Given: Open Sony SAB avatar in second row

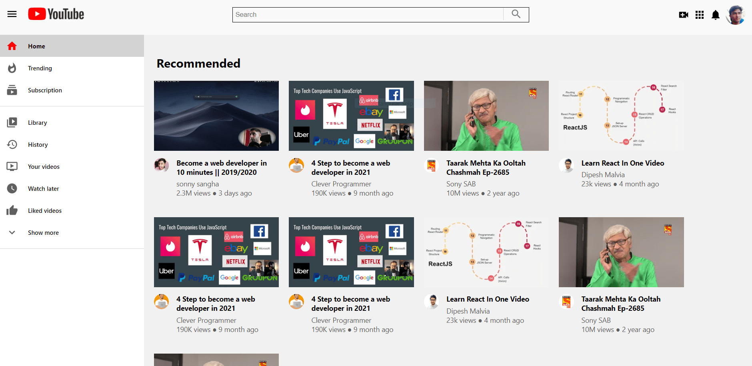Looking at the screenshot, I should [x=566, y=302].
